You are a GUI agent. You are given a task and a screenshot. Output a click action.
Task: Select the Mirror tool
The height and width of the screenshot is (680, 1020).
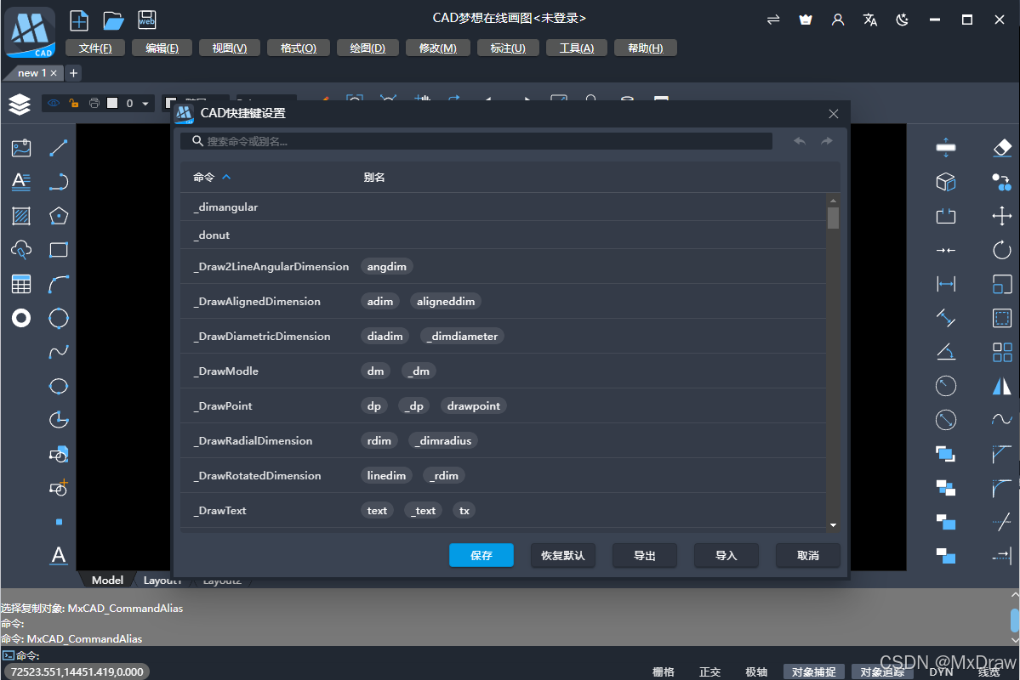click(1002, 386)
